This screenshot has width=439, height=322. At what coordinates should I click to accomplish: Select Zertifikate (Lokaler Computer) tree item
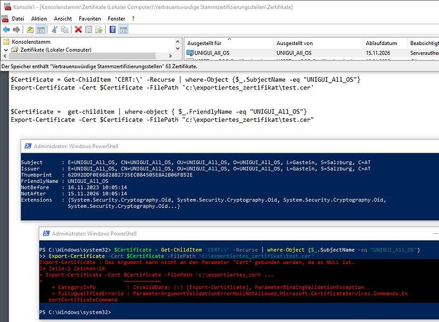[x=55, y=50]
